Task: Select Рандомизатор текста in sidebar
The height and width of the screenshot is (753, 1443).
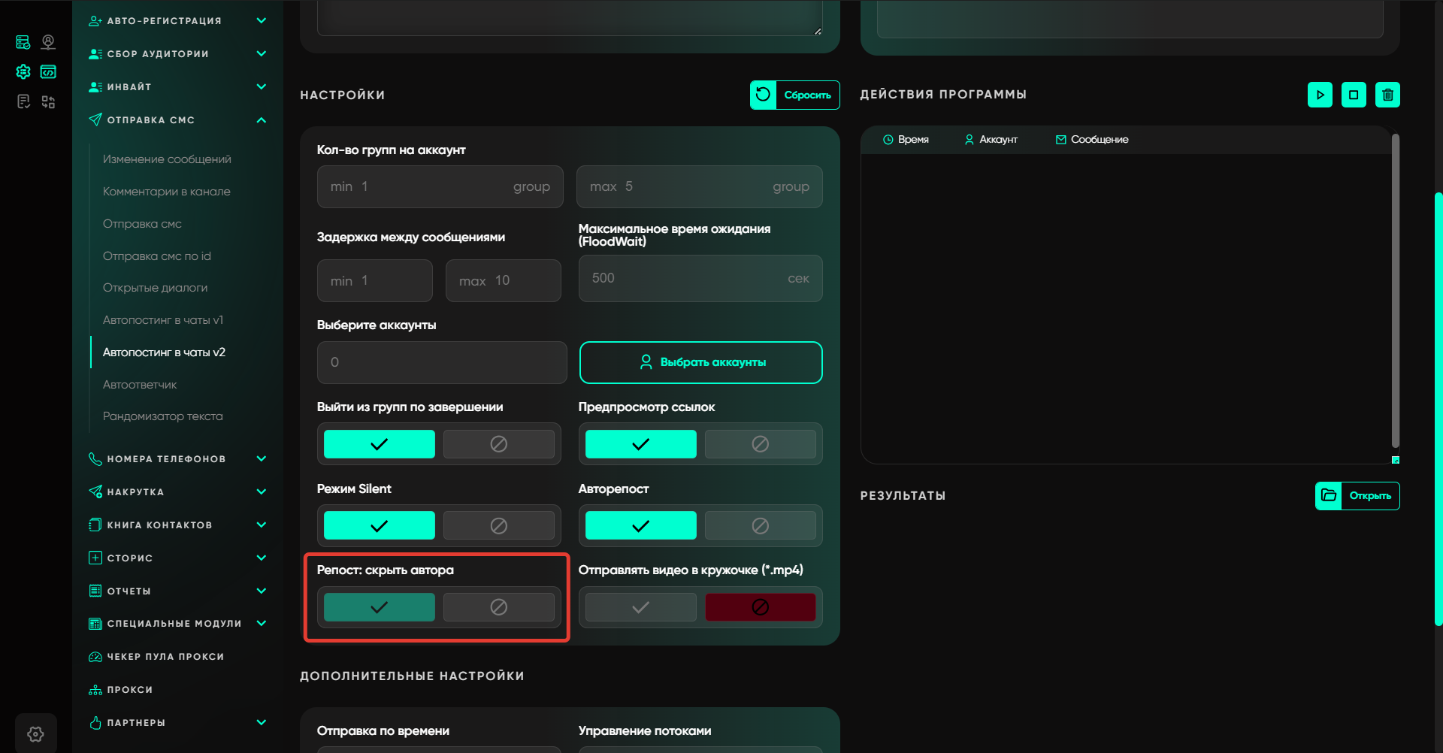Action: [162, 416]
